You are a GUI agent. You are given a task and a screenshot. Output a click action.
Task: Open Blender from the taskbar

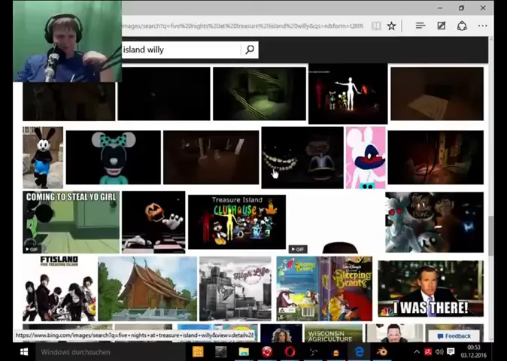pos(382,352)
